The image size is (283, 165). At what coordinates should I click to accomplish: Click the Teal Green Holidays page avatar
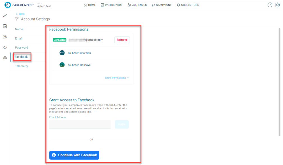[x=62, y=65]
